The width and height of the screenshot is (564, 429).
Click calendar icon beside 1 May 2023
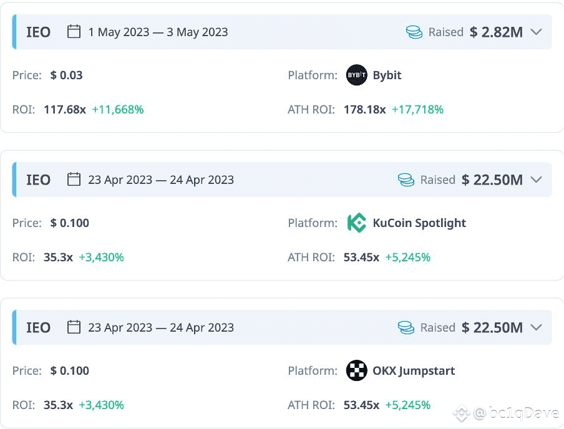(74, 32)
